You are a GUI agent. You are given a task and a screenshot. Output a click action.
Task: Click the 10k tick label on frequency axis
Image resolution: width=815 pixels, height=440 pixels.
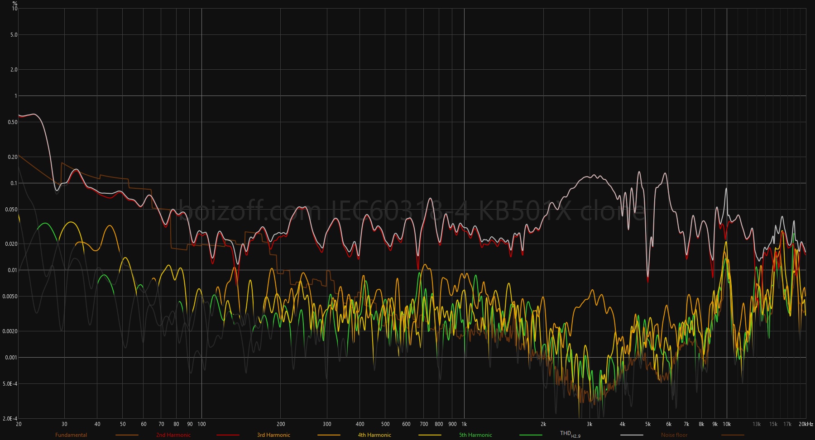(x=727, y=424)
